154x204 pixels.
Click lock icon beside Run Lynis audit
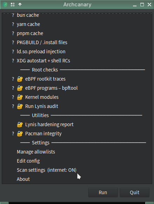20,106
